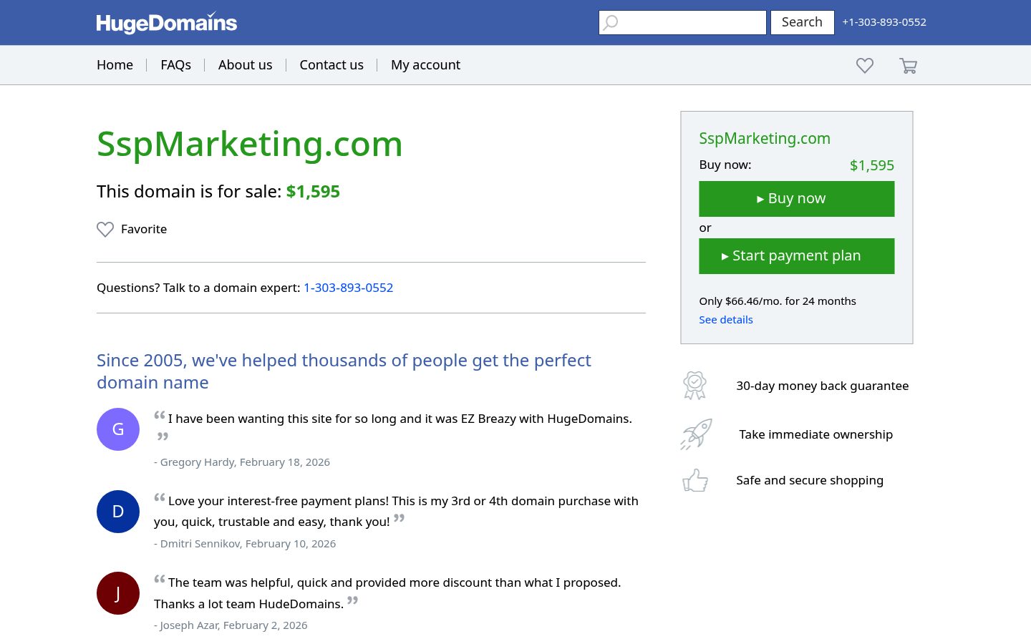Click Gregory Hardy's G avatar
1031x644 pixels.
[x=118, y=429]
